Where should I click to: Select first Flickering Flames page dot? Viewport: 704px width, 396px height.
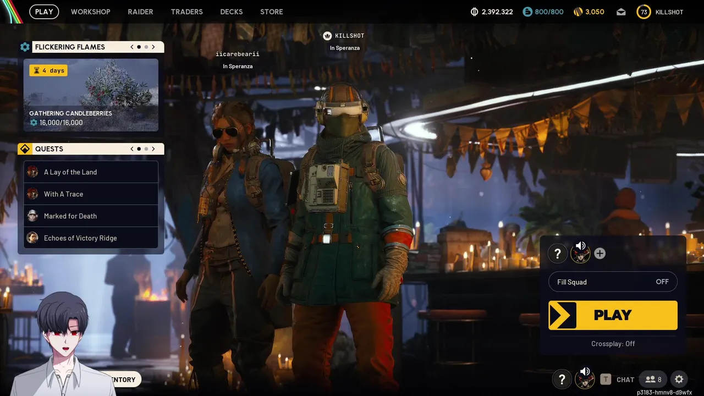139,47
